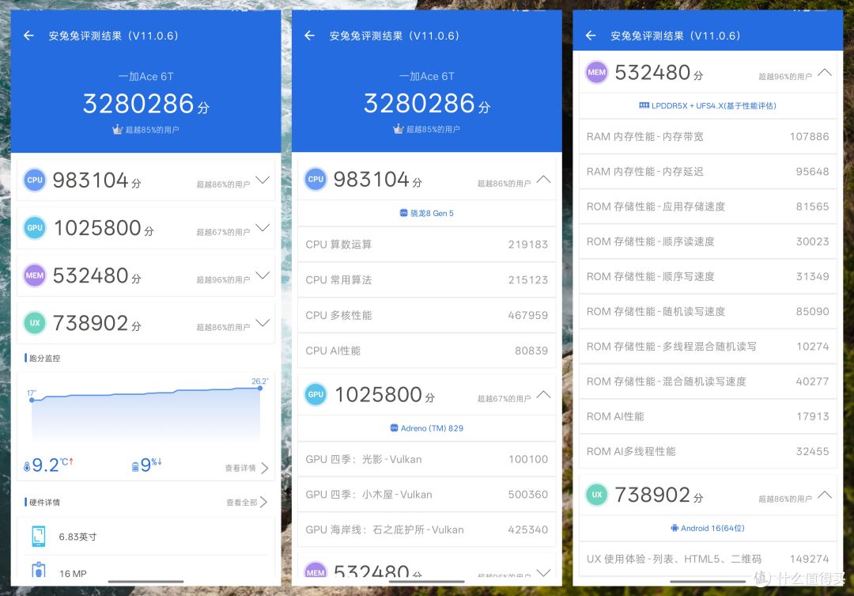Tap MEM badge icon in left screenshot

(35, 275)
